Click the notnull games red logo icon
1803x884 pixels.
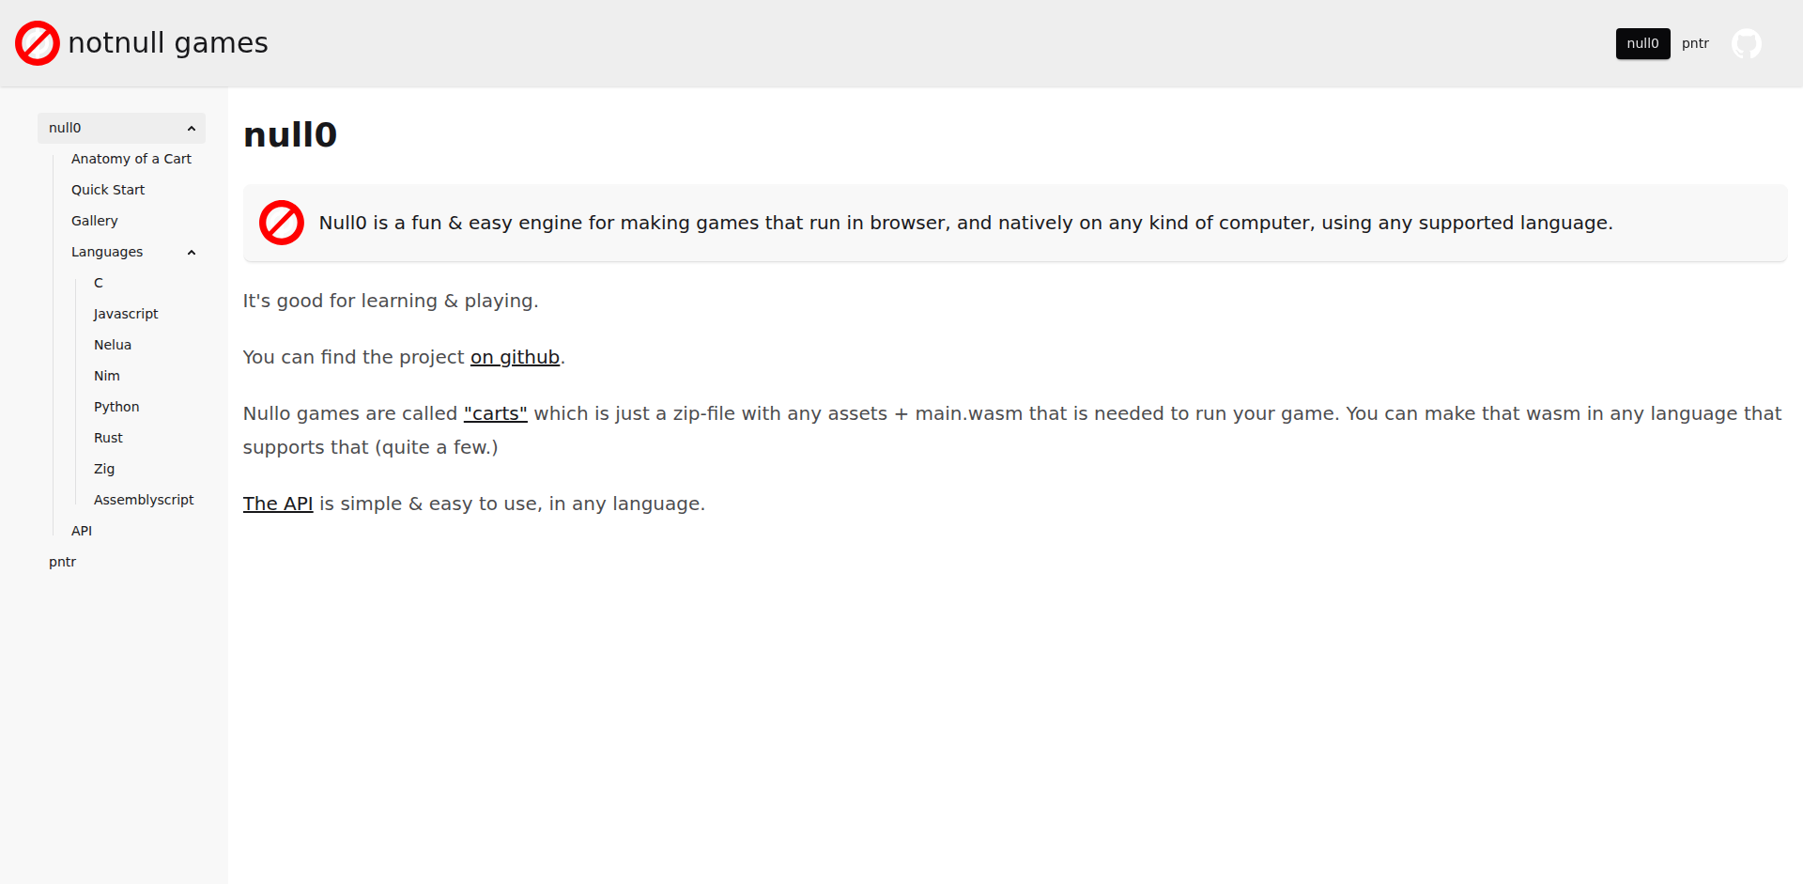pyautogui.click(x=38, y=43)
